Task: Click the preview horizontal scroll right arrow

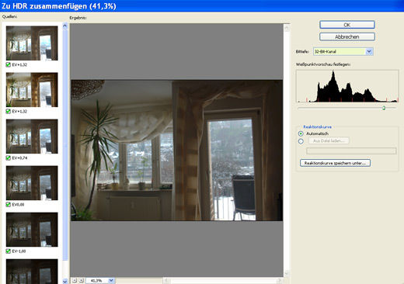Action: pos(280,280)
